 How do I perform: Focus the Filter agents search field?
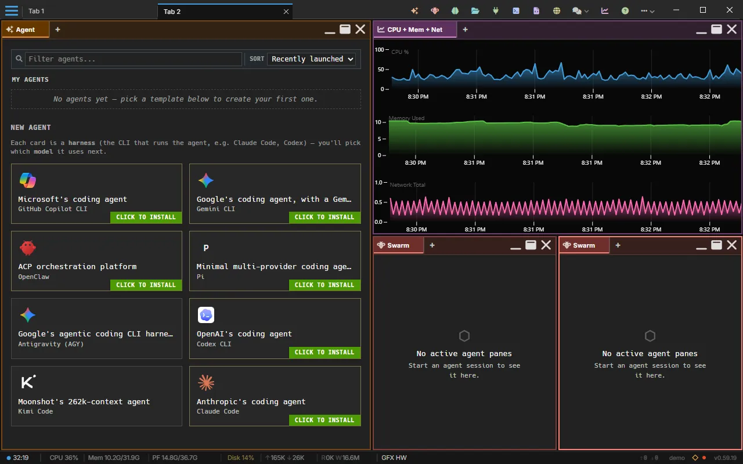pyautogui.click(x=134, y=59)
